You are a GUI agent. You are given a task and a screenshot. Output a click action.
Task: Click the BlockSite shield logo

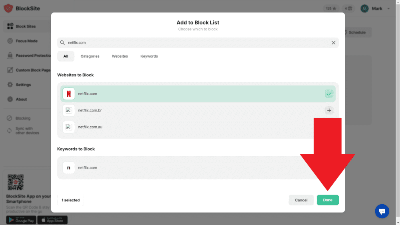8,8
